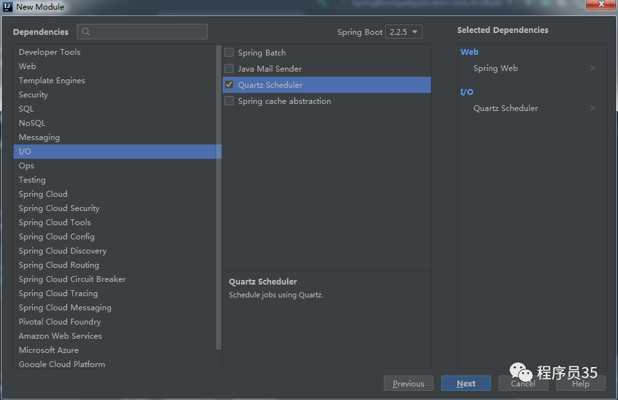Remove Spring Web from selected dependencies

tap(592, 68)
